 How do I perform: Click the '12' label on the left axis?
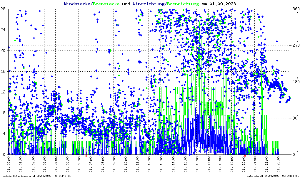tap(2, 92)
